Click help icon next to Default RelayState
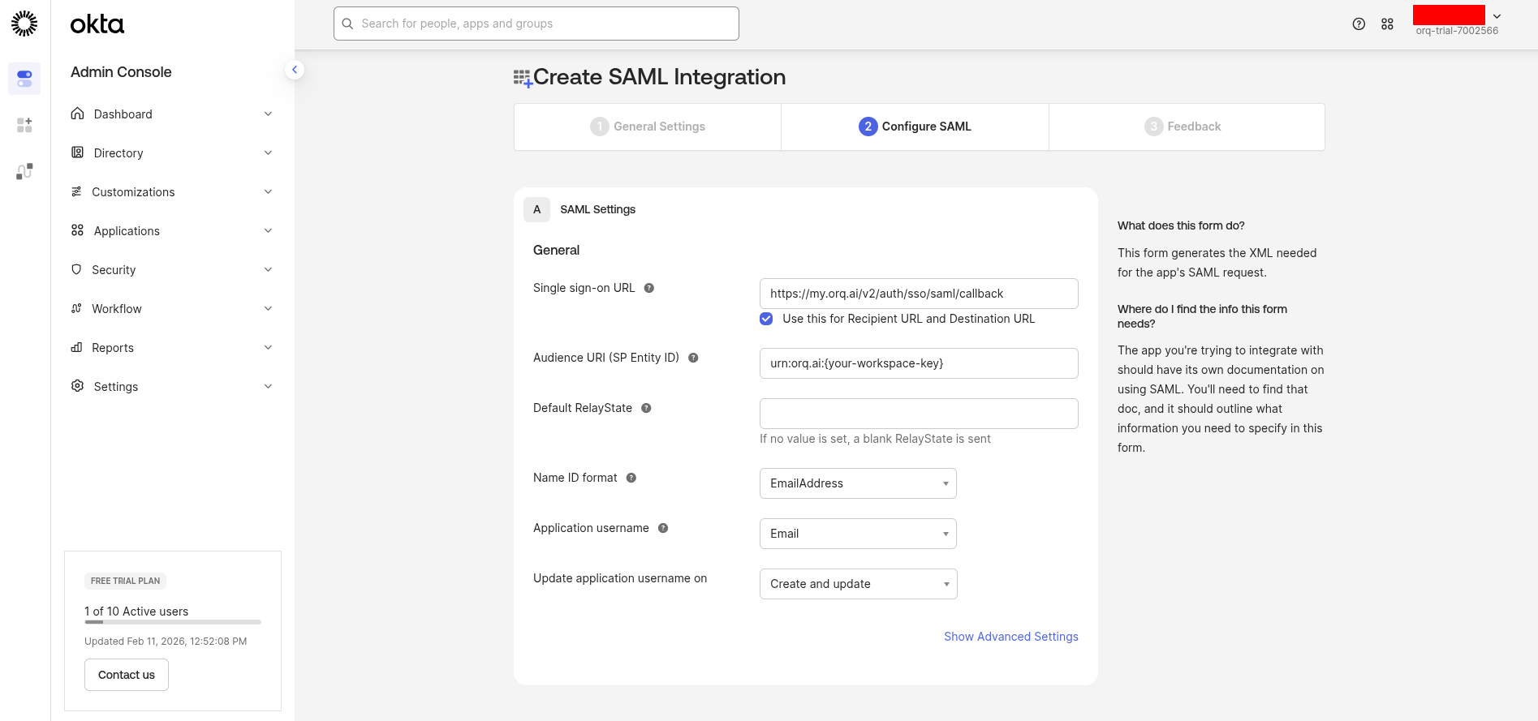This screenshot has width=1538, height=721. (x=646, y=408)
